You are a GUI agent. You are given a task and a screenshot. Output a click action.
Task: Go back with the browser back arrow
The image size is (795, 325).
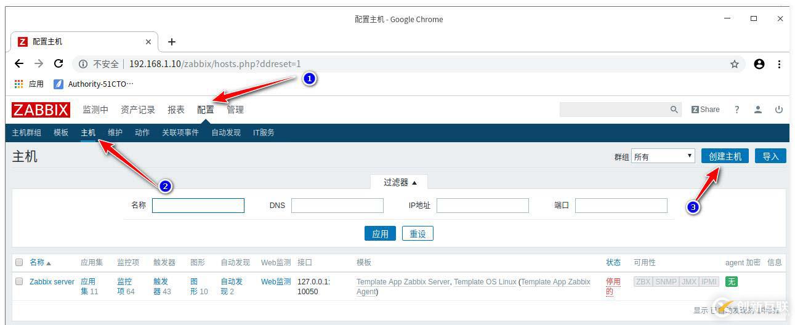[19, 63]
